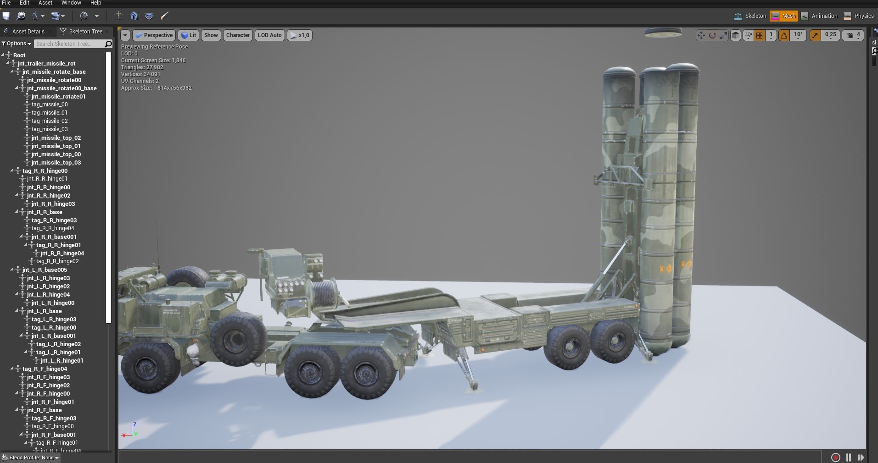This screenshot has width=878, height=463.
Task: Click the blue stacked layers toolbar icon
Action: [x=149, y=16]
